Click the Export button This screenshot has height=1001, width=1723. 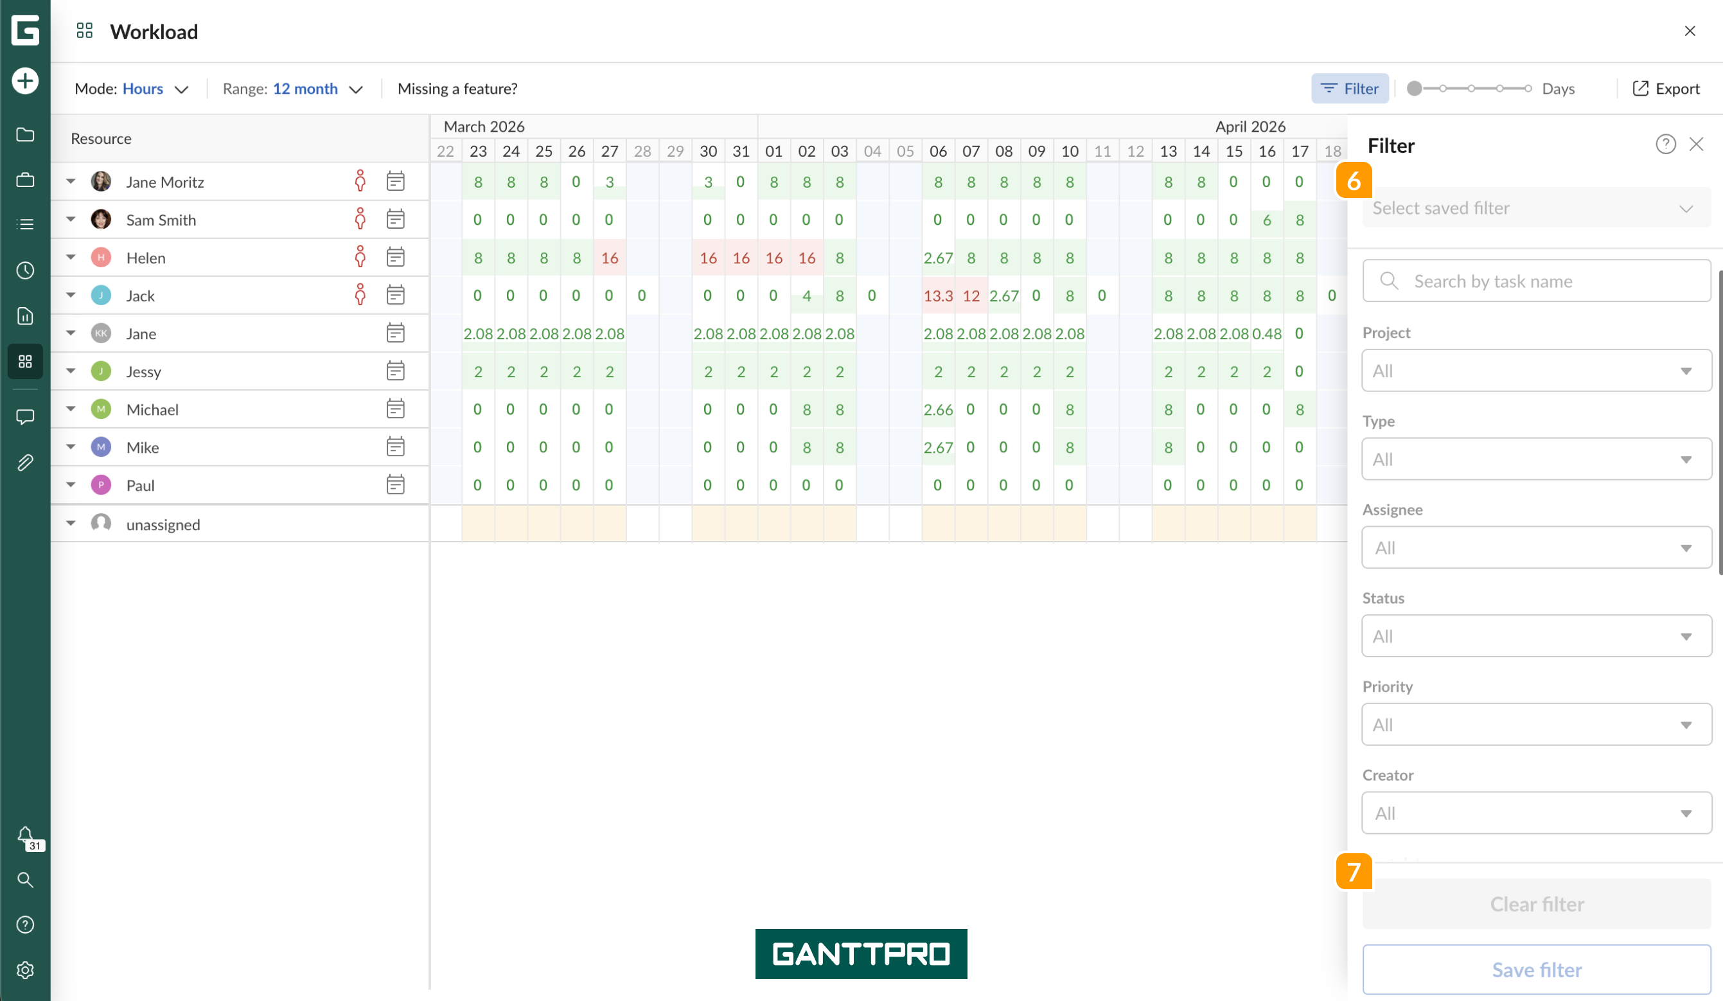[1666, 89]
